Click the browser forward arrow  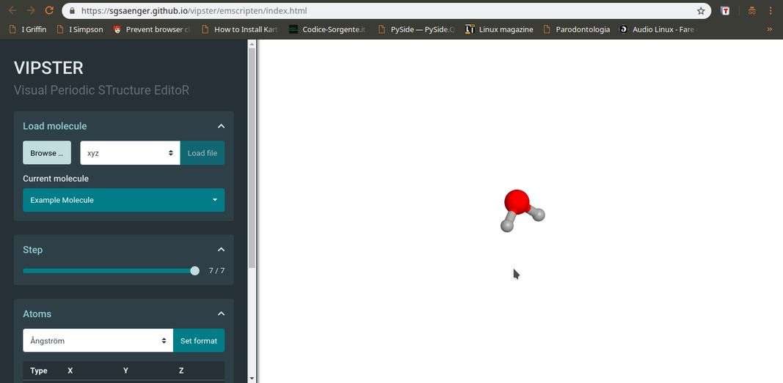point(31,10)
